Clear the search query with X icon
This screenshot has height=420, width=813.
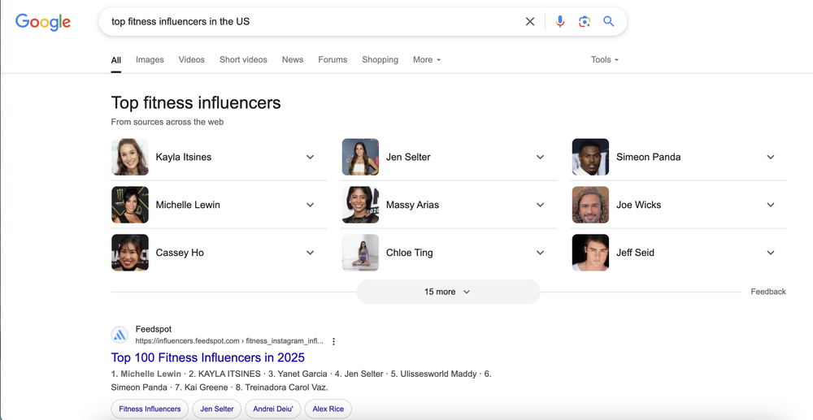point(530,22)
